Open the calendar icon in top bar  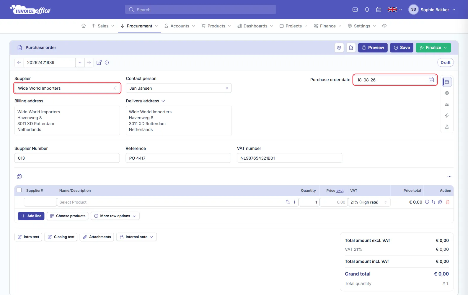(379, 10)
